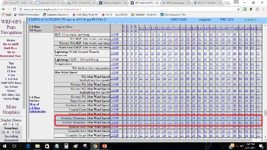Click the address bar URL field

pyautogui.click(x=128, y=9)
